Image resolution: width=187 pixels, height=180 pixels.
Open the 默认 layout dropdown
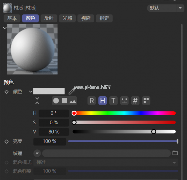[166, 8]
